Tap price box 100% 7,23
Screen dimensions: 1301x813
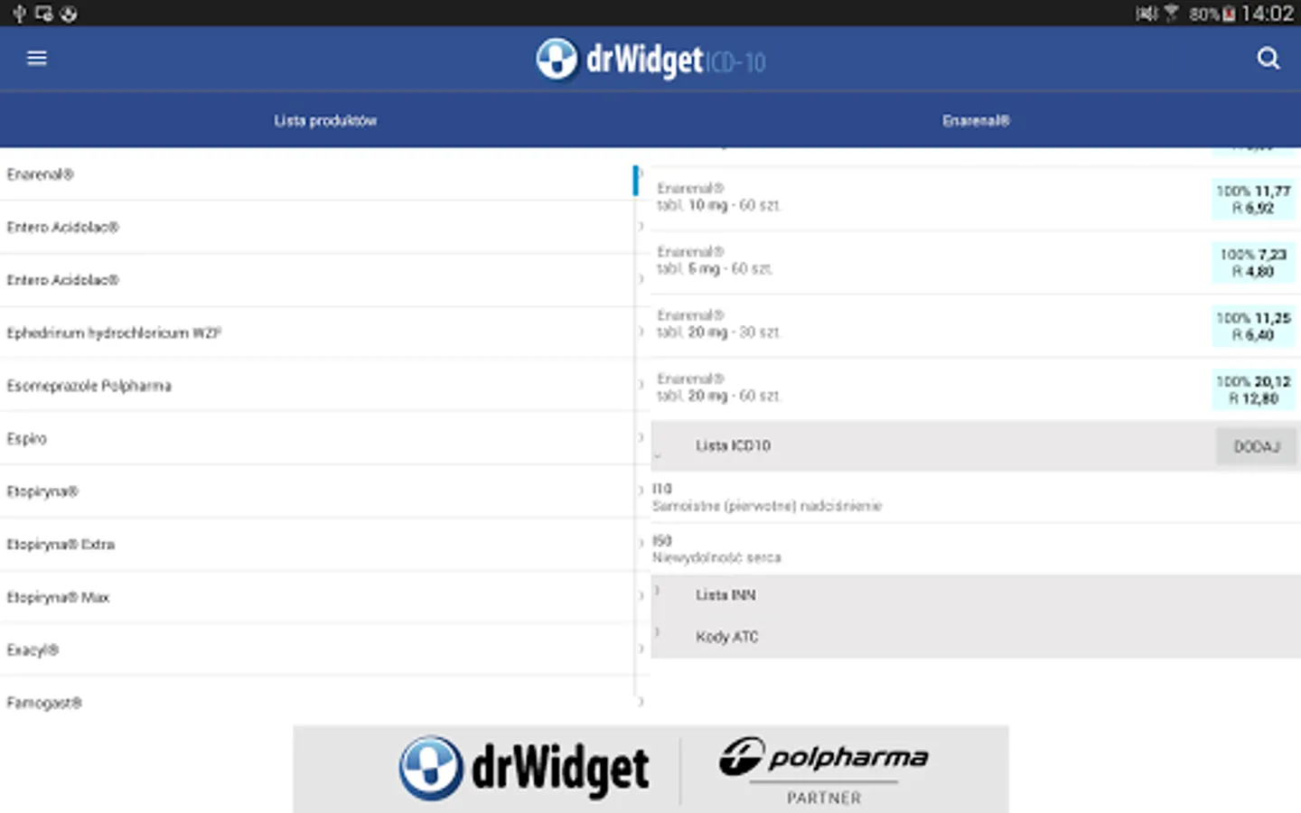(x=1253, y=263)
